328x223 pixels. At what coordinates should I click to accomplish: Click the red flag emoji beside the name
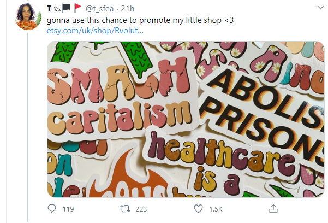point(79,9)
